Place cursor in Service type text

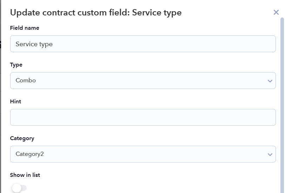(x=34, y=44)
